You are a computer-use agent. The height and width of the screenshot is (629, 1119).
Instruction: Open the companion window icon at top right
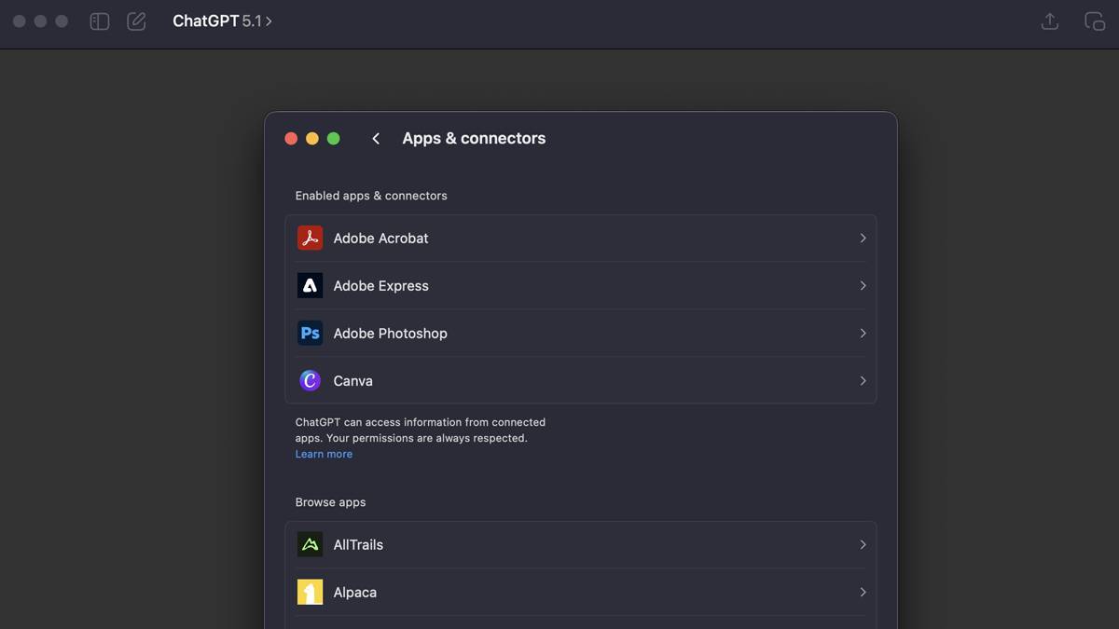click(x=1095, y=21)
